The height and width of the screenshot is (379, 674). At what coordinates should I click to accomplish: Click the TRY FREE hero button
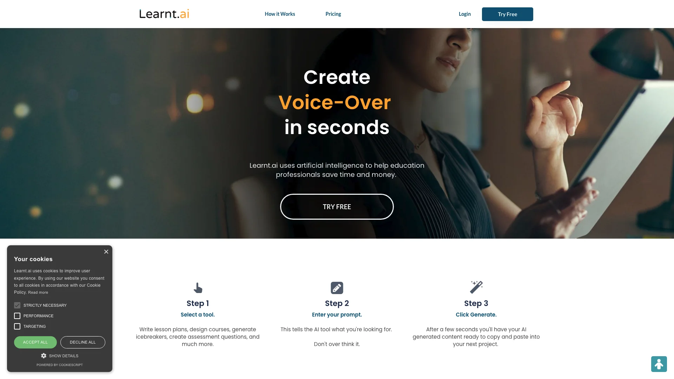pos(337,206)
